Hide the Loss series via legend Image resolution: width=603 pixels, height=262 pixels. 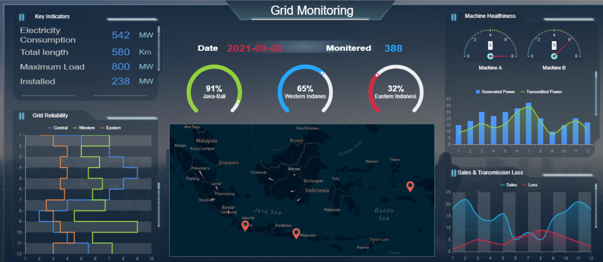click(x=530, y=185)
